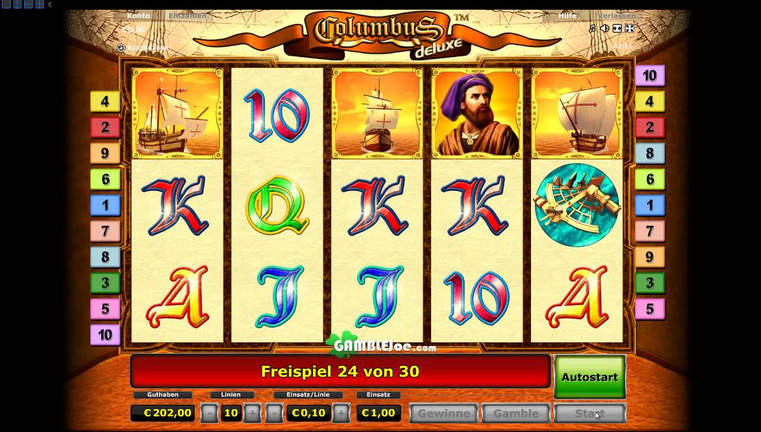Screen dimensions: 761x432
Task: Select the single-pane layout icon at top left
Action: point(6,4)
